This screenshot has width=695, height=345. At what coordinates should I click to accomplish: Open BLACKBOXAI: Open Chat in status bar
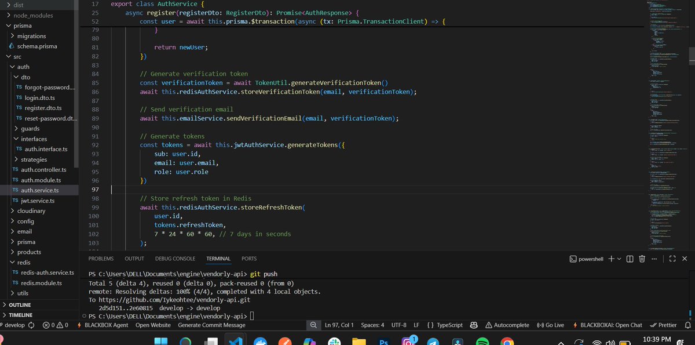click(x=606, y=325)
